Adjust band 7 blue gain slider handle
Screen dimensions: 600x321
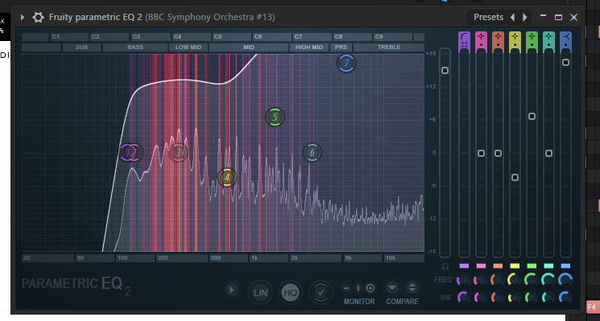[x=565, y=62]
